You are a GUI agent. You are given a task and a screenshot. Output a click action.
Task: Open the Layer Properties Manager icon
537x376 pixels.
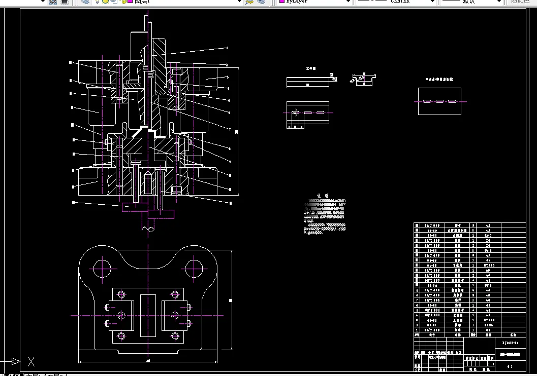coord(85,2)
